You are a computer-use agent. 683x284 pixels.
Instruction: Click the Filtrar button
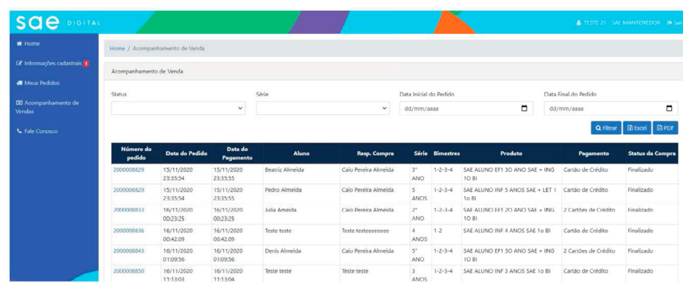point(606,128)
